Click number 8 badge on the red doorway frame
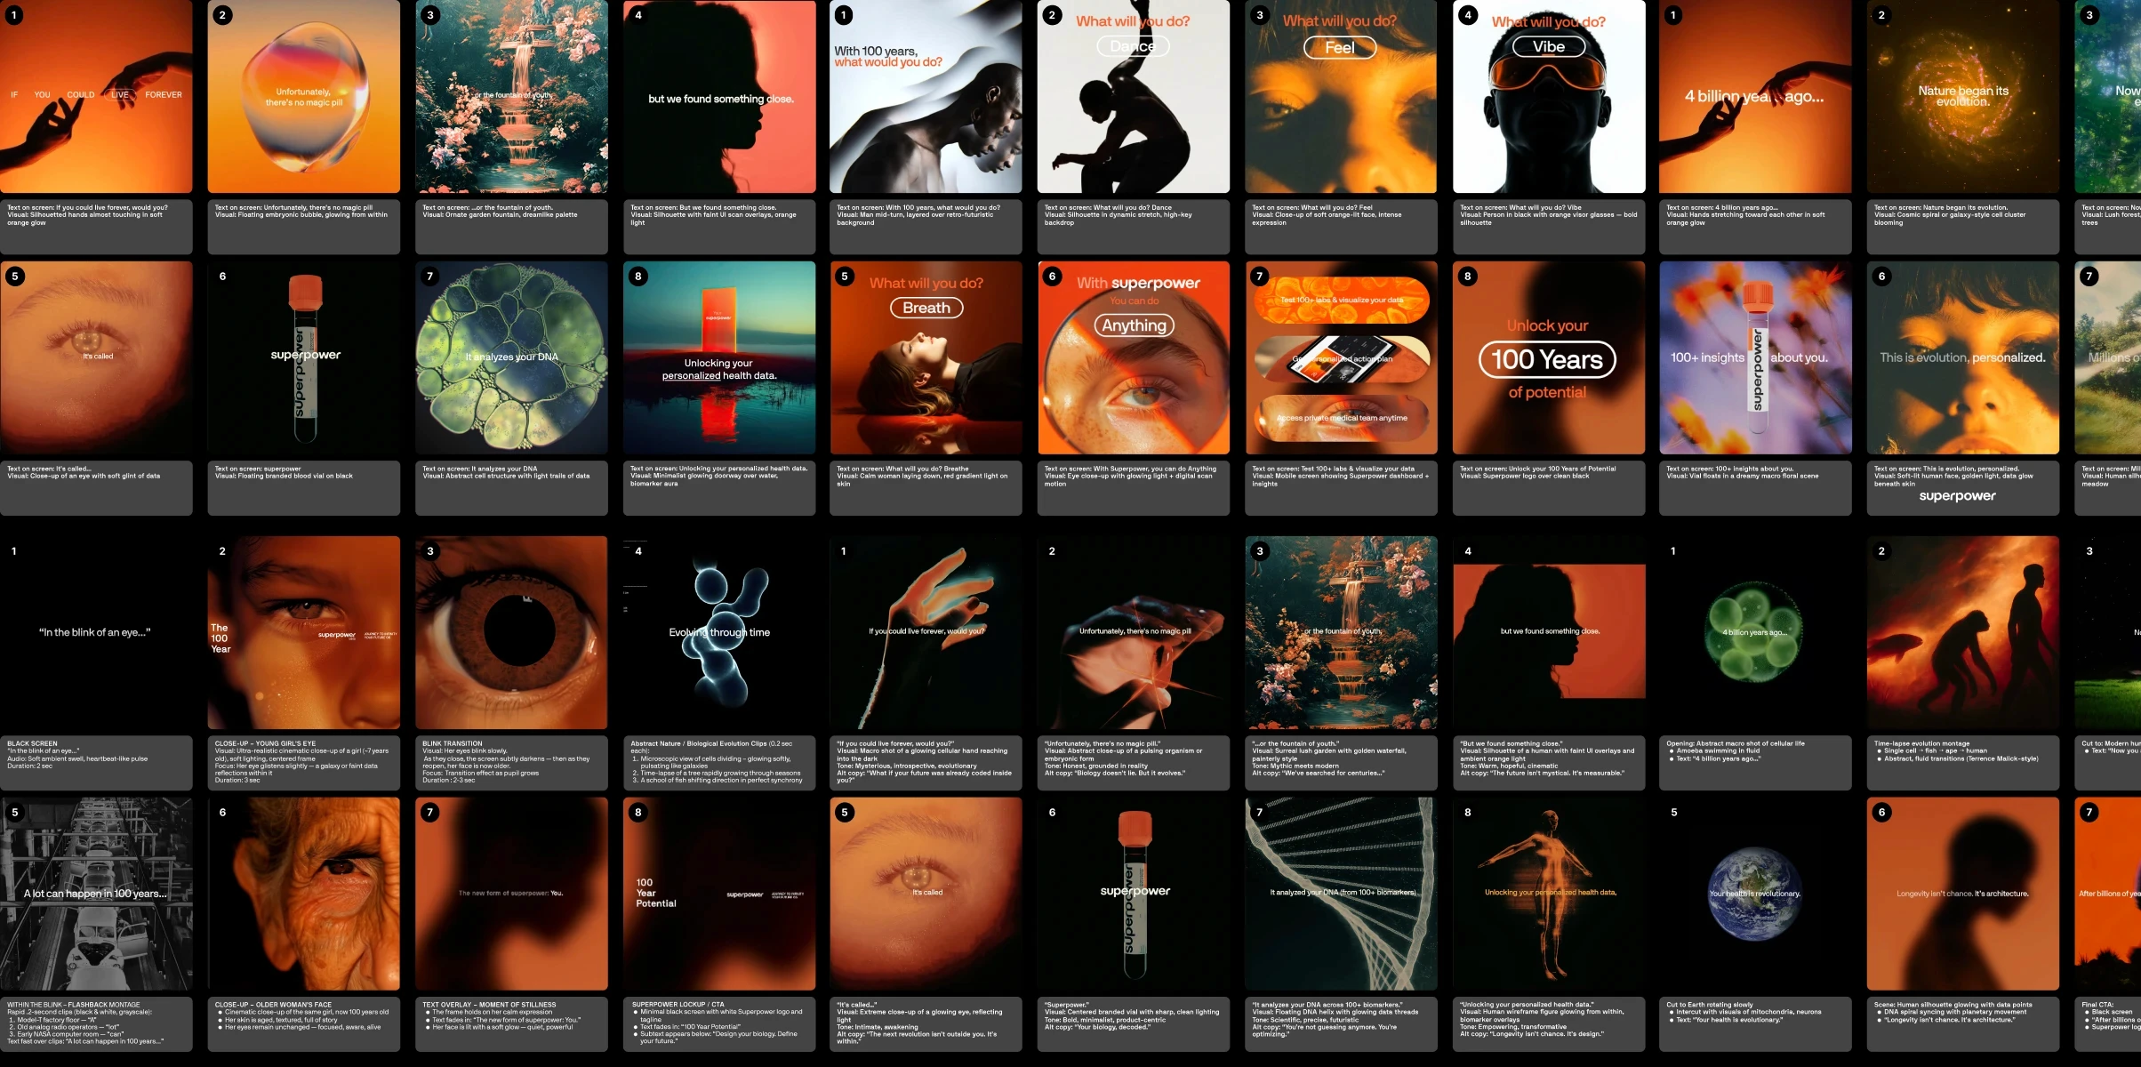Image resolution: width=2141 pixels, height=1067 pixels. (x=637, y=277)
